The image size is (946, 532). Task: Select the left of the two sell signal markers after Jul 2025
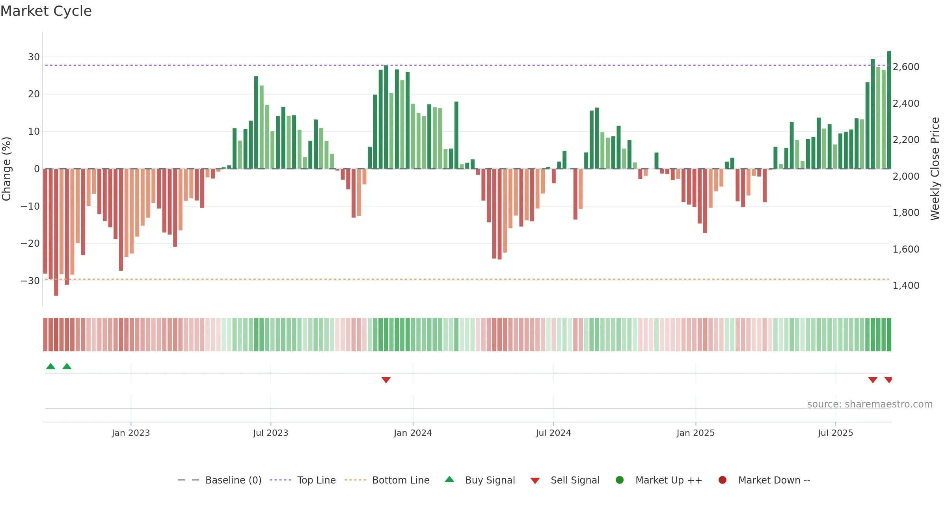tap(873, 380)
